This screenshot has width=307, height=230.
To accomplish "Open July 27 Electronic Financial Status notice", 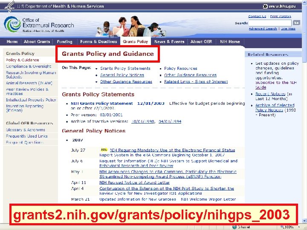I will [168, 152].
